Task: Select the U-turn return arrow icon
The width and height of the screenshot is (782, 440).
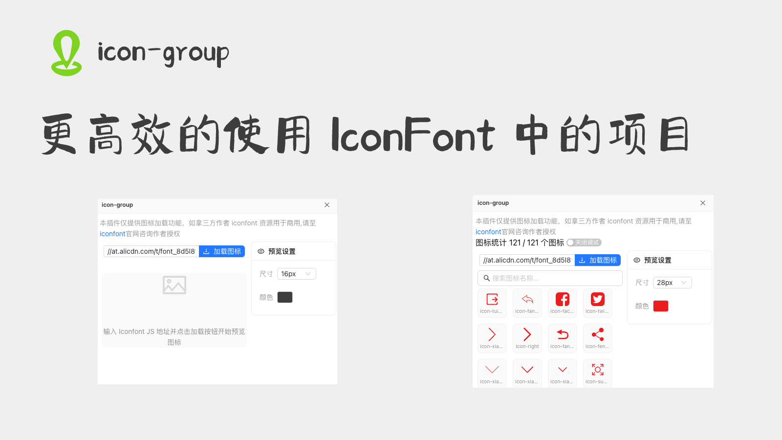Action: [562, 335]
